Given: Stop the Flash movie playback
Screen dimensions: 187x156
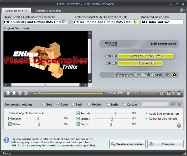Looking at the screenshot, I should click(14, 93).
